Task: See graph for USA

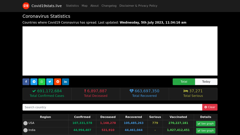Action: coord(205,124)
